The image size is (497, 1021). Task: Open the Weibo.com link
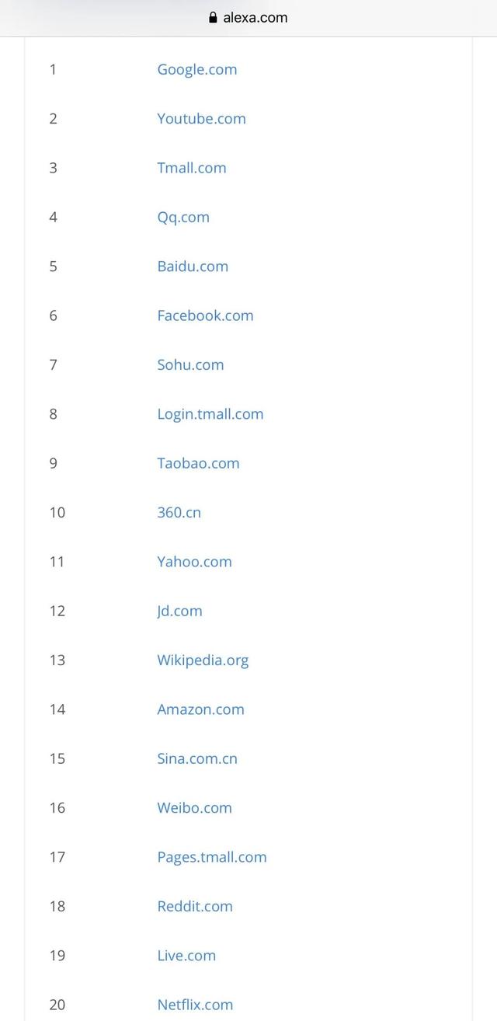[194, 808]
